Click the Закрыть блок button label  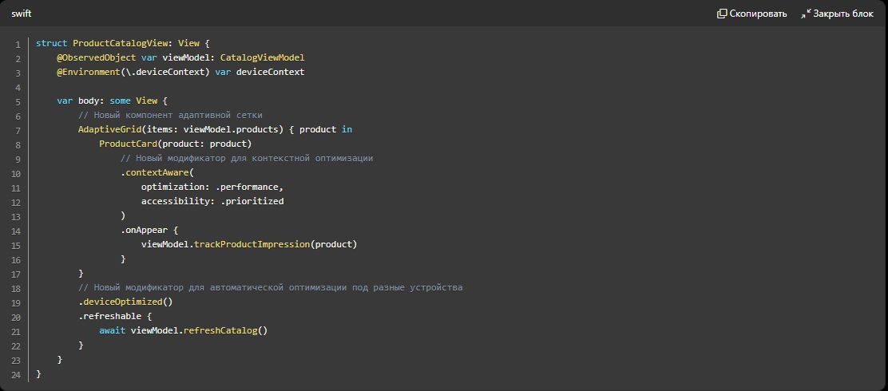tap(843, 14)
